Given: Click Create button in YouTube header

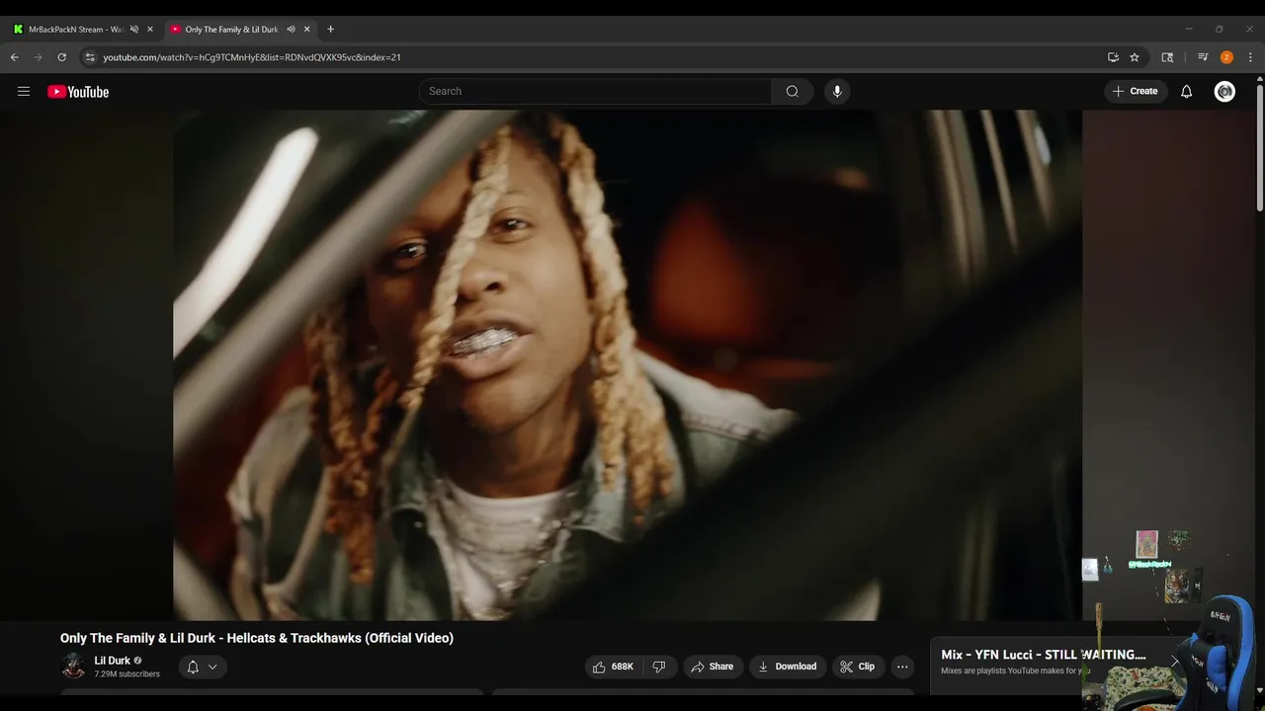Looking at the screenshot, I should 1136,91.
